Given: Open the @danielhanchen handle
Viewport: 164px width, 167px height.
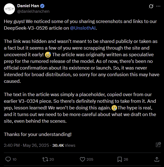Looking at the screenshot, I should click(x=33, y=11).
